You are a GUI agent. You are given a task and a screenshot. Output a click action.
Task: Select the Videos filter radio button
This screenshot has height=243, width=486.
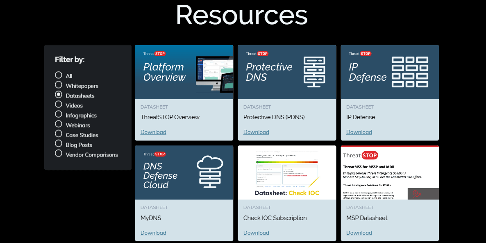pyautogui.click(x=59, y=105)
